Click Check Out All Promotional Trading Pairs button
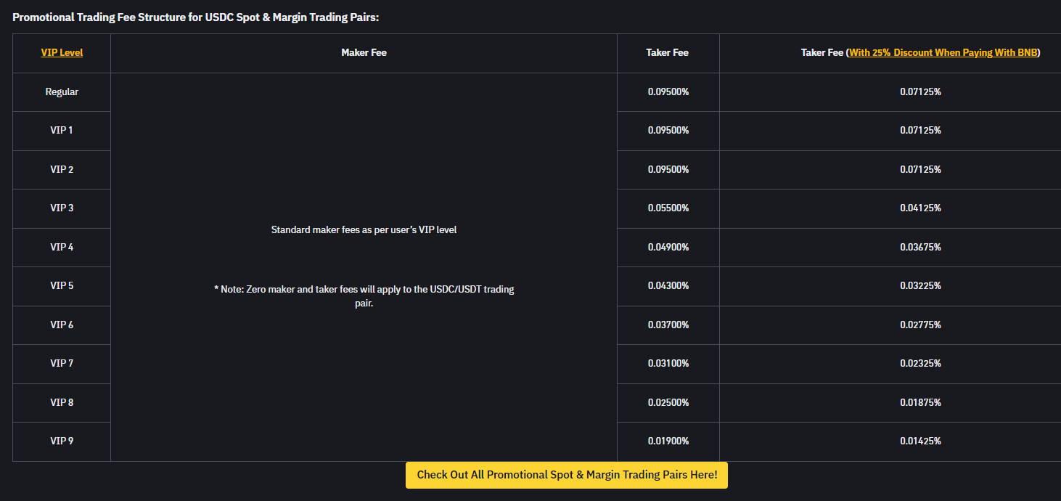1061x501 pixels. (x=567, y=475)
